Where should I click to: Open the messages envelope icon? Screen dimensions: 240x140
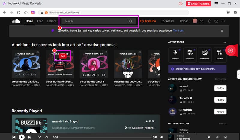(216, 21)
